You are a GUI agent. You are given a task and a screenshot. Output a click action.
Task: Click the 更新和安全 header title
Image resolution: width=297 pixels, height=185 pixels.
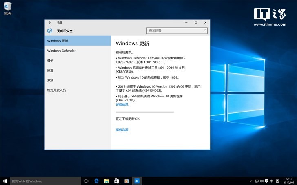tap(65, 31)
